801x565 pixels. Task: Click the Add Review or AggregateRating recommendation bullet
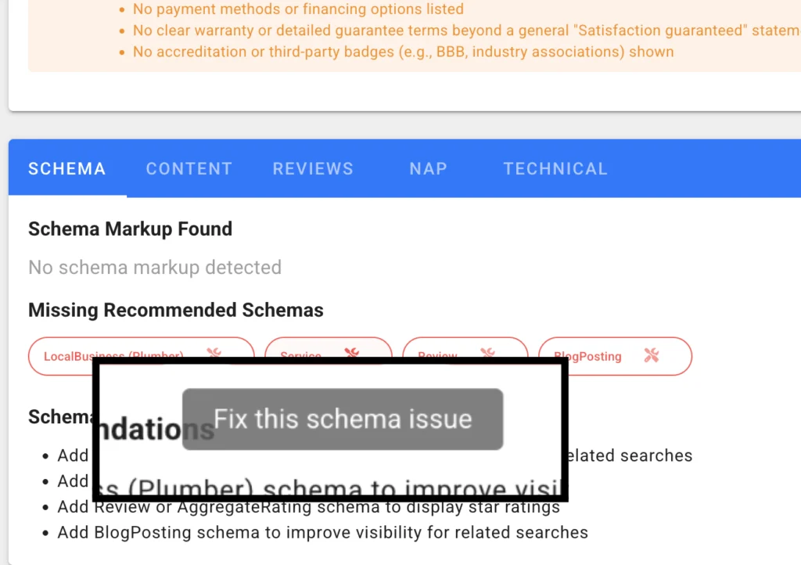(x=307, y=506)
